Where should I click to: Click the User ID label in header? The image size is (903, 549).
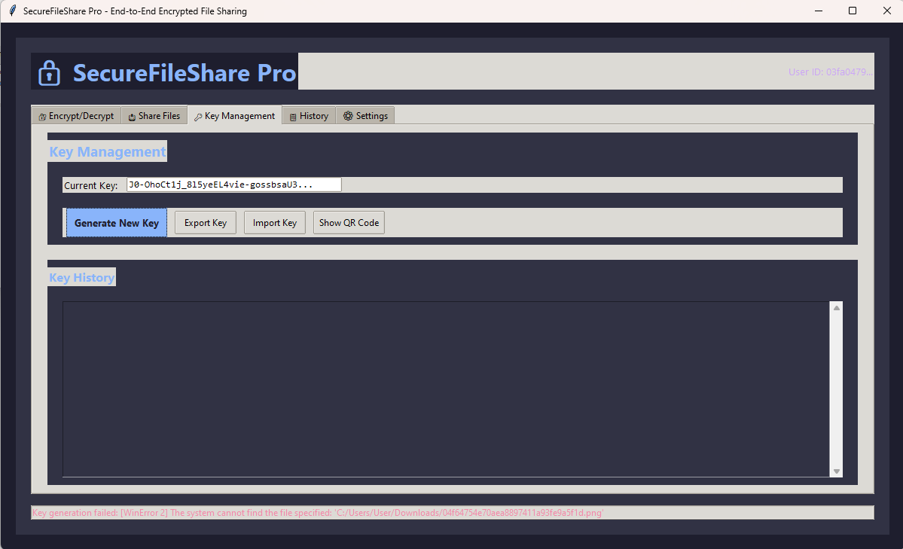830,72
